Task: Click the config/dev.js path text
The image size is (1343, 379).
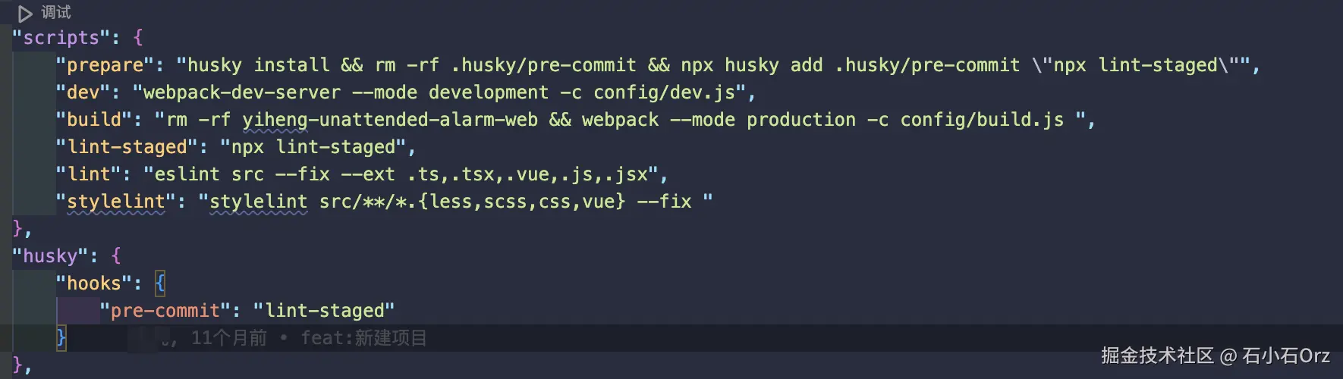Action: (664, 92)
